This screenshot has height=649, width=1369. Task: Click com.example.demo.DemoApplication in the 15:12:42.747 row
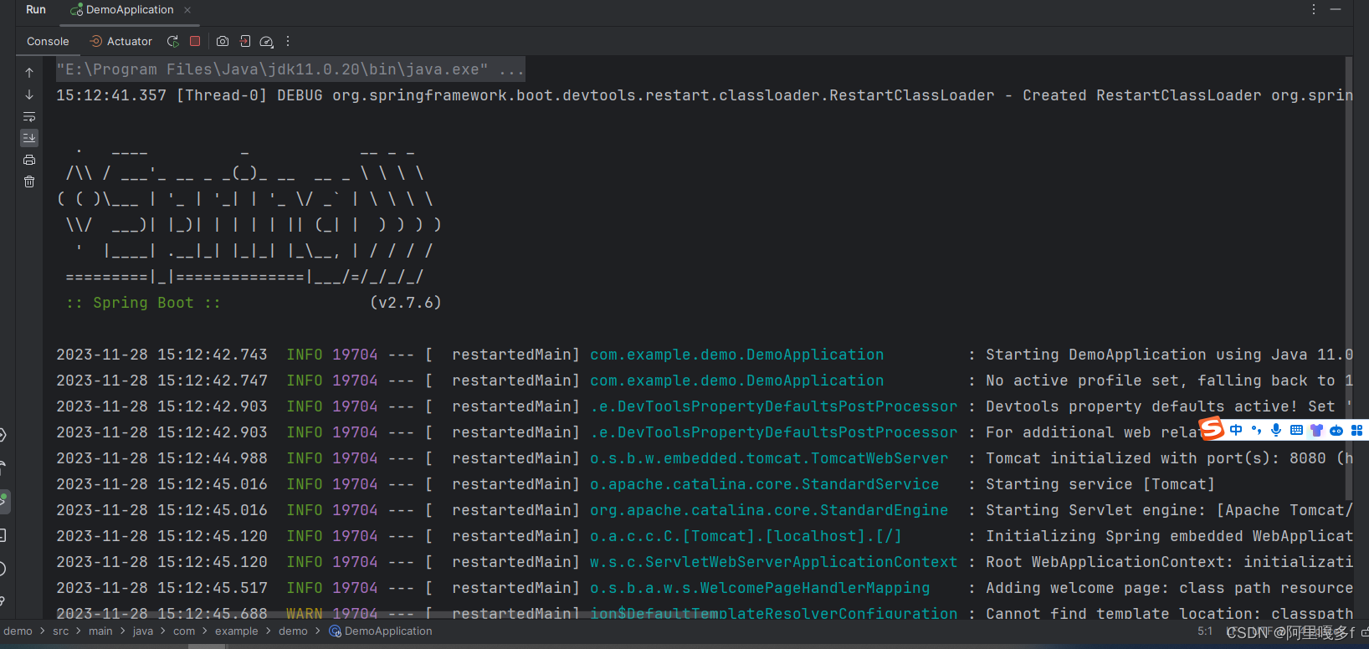736,381
